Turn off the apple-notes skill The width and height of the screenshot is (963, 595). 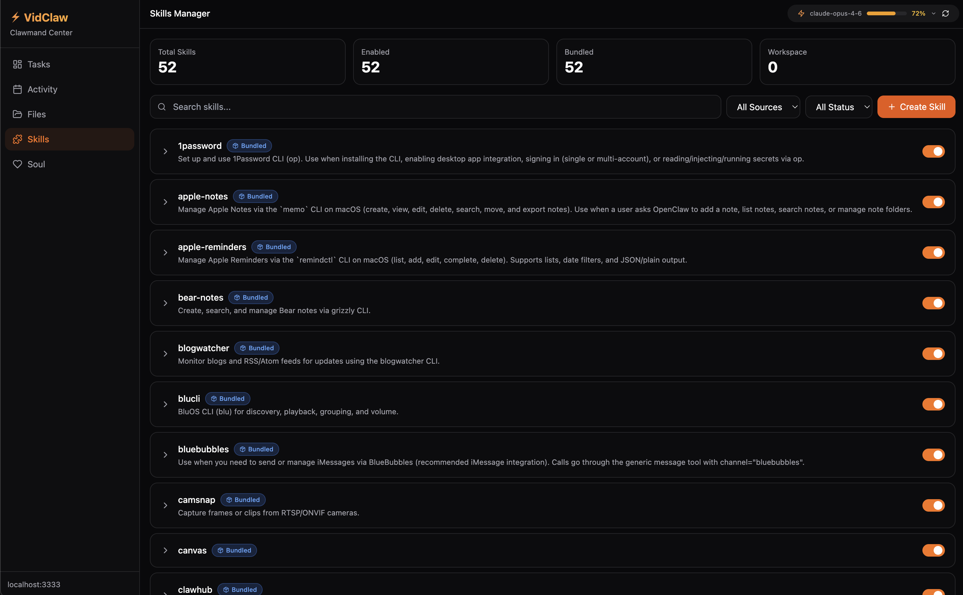coord(934,202)
